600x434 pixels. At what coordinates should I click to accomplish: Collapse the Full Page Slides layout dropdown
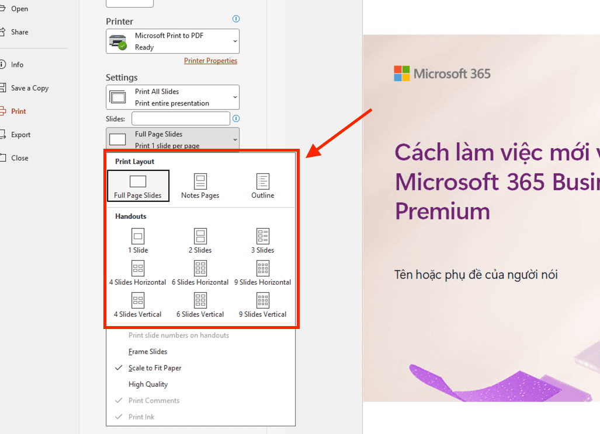coord(172,139)
